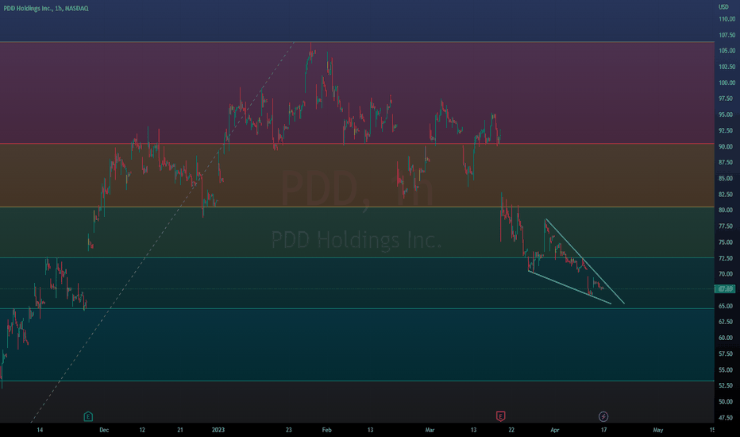Click the 97.50 price axis label
This screenshot has width=740, height=437.
[727, 99]
